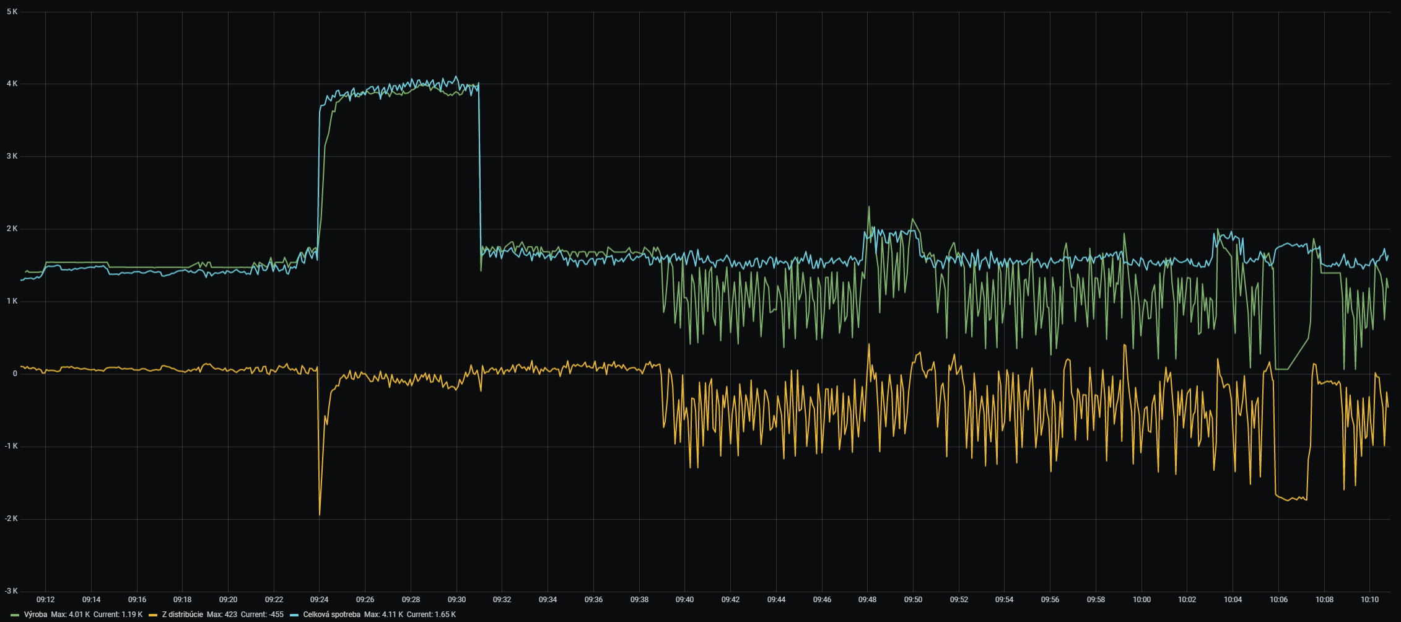Open the yellow Z distribúcie color swatch
Image resolution: width=1401 pixels, height=622 pixels.
[153, 615]
